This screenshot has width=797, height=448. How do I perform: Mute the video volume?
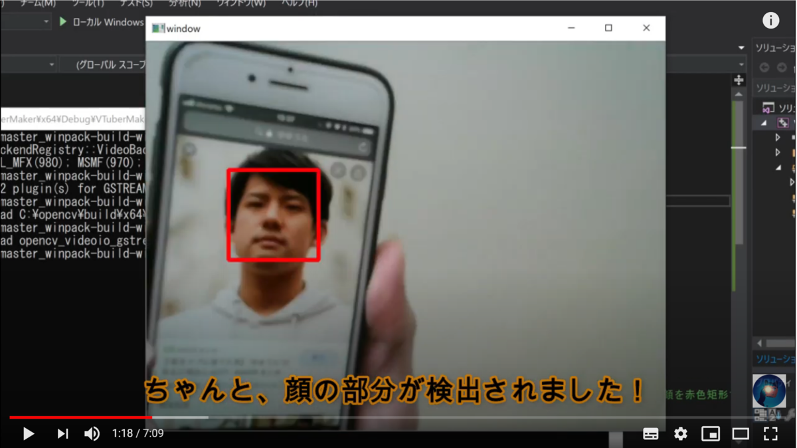pos(92,434)
